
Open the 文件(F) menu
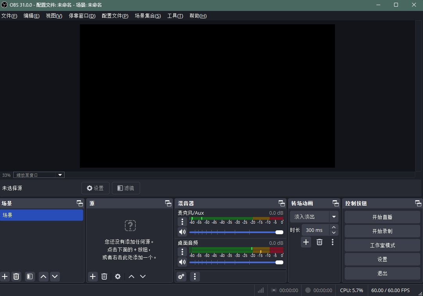(x=9, y=16)
